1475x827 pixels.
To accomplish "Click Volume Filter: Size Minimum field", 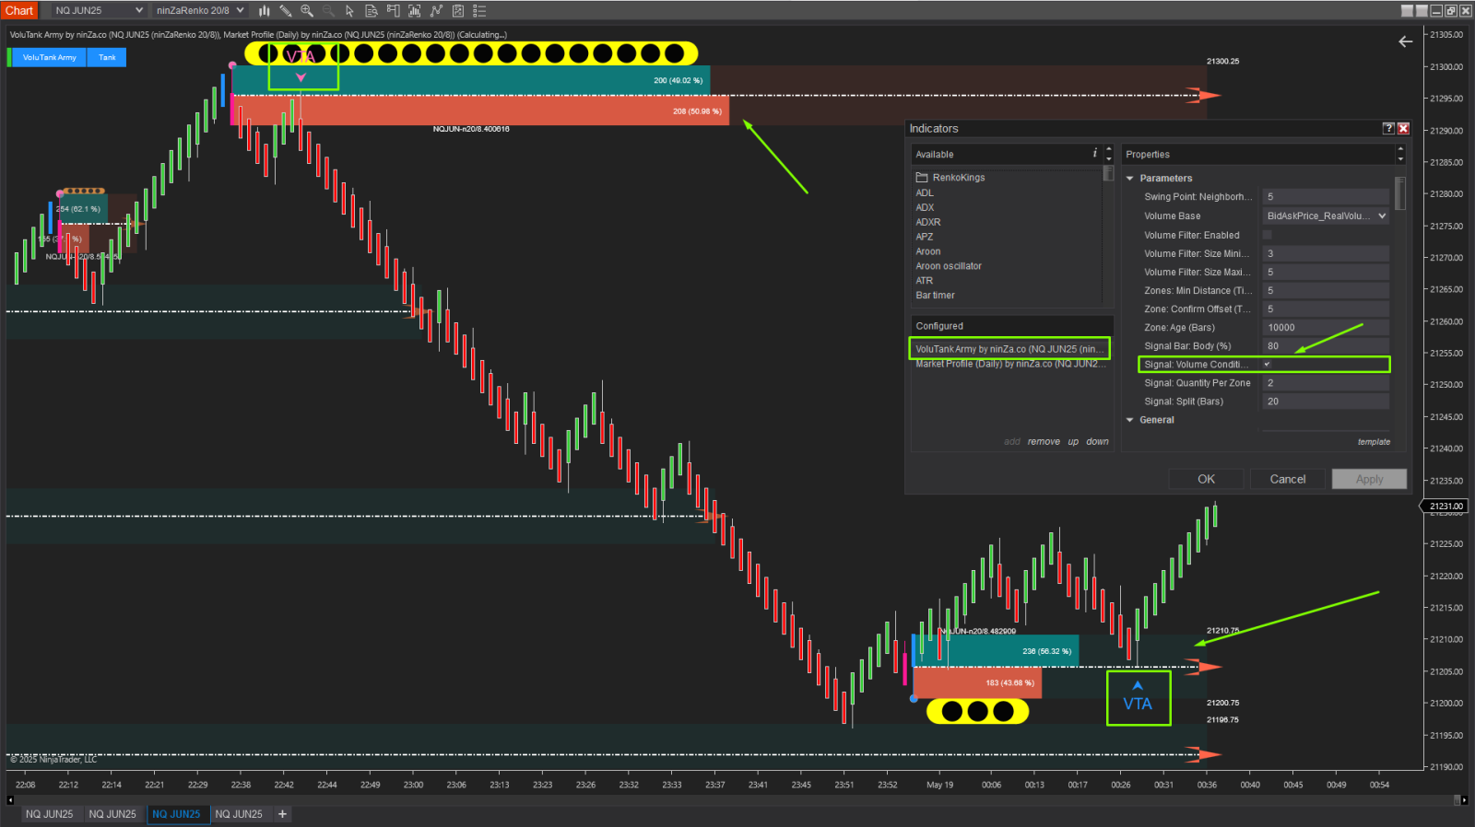I will coord(1326,253).
